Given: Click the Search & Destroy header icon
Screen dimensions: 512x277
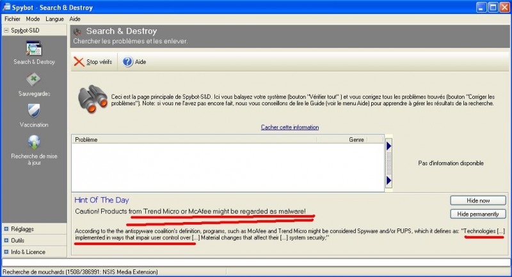Looking at the screenshot, I should (x=77, y=31).
